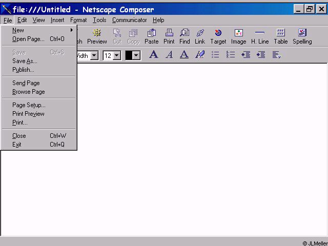Open the View menu
This screenshot has width=328, height=246.
click(x=38, y=20)
